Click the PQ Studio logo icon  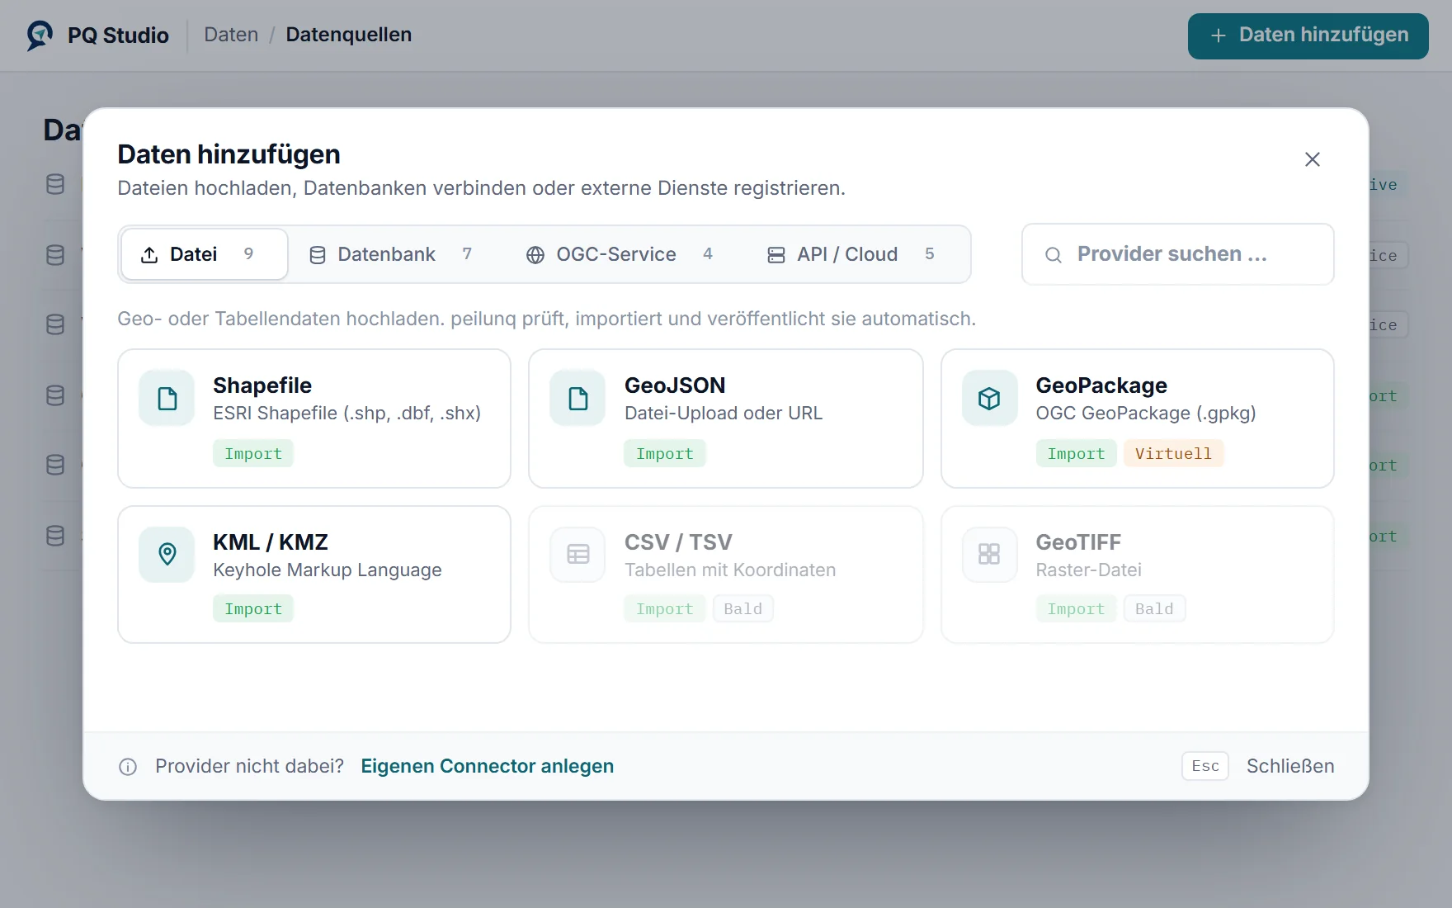coord(40,35)
